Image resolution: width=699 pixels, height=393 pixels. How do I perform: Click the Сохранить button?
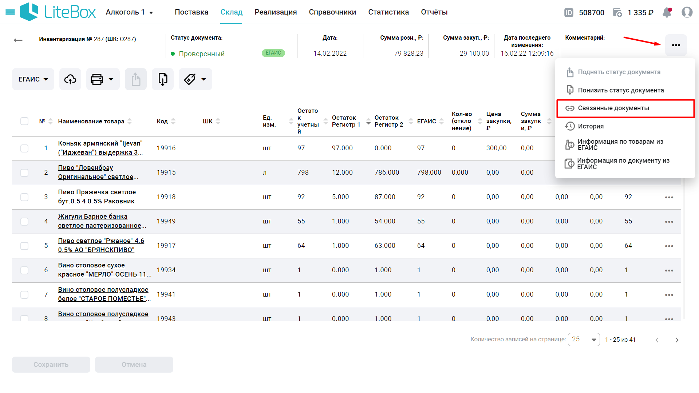tap(51, 365)
